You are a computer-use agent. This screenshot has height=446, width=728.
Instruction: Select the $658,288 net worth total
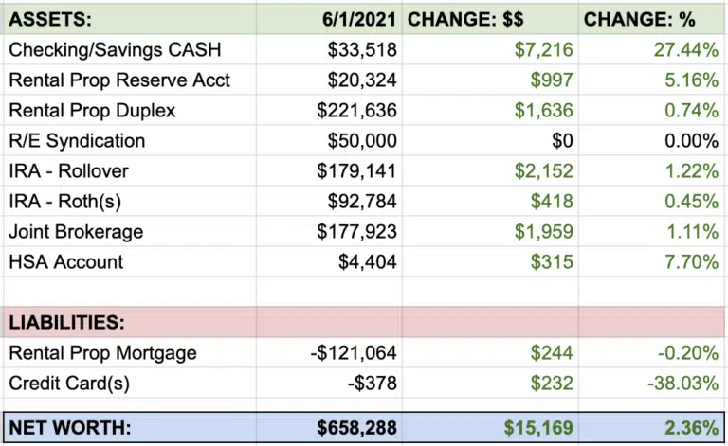(356, 429)
